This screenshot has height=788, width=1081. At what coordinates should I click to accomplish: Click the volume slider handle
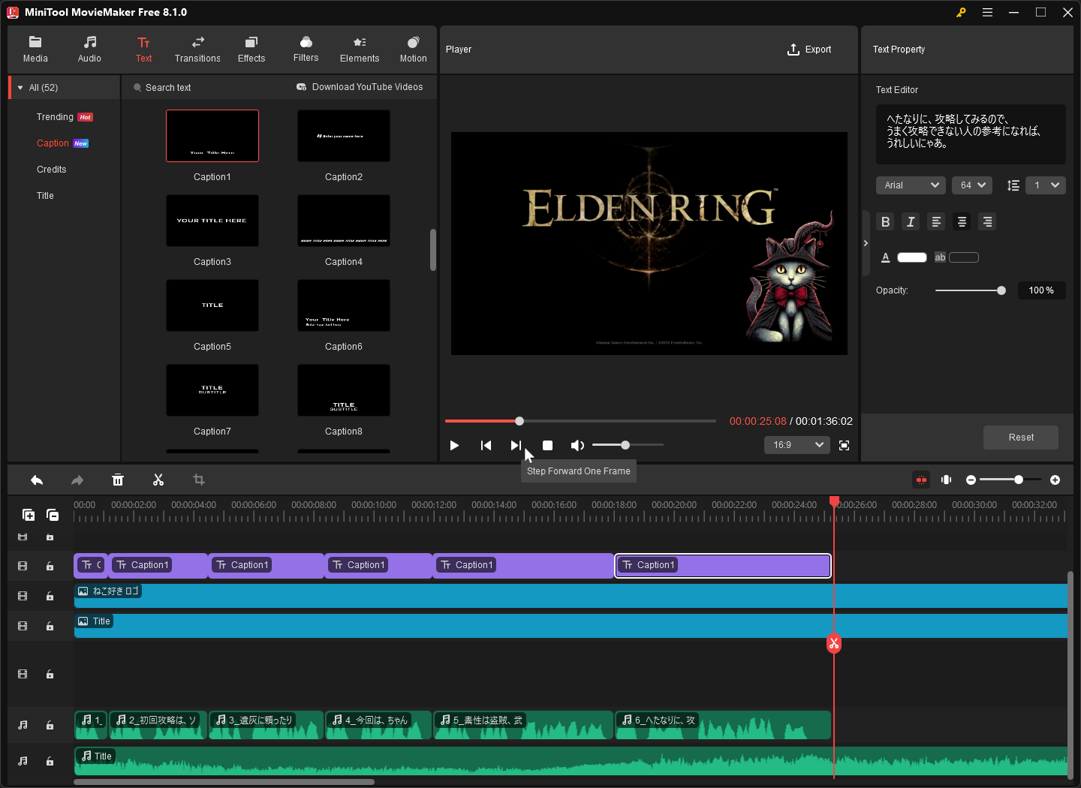tap(625, 445)
